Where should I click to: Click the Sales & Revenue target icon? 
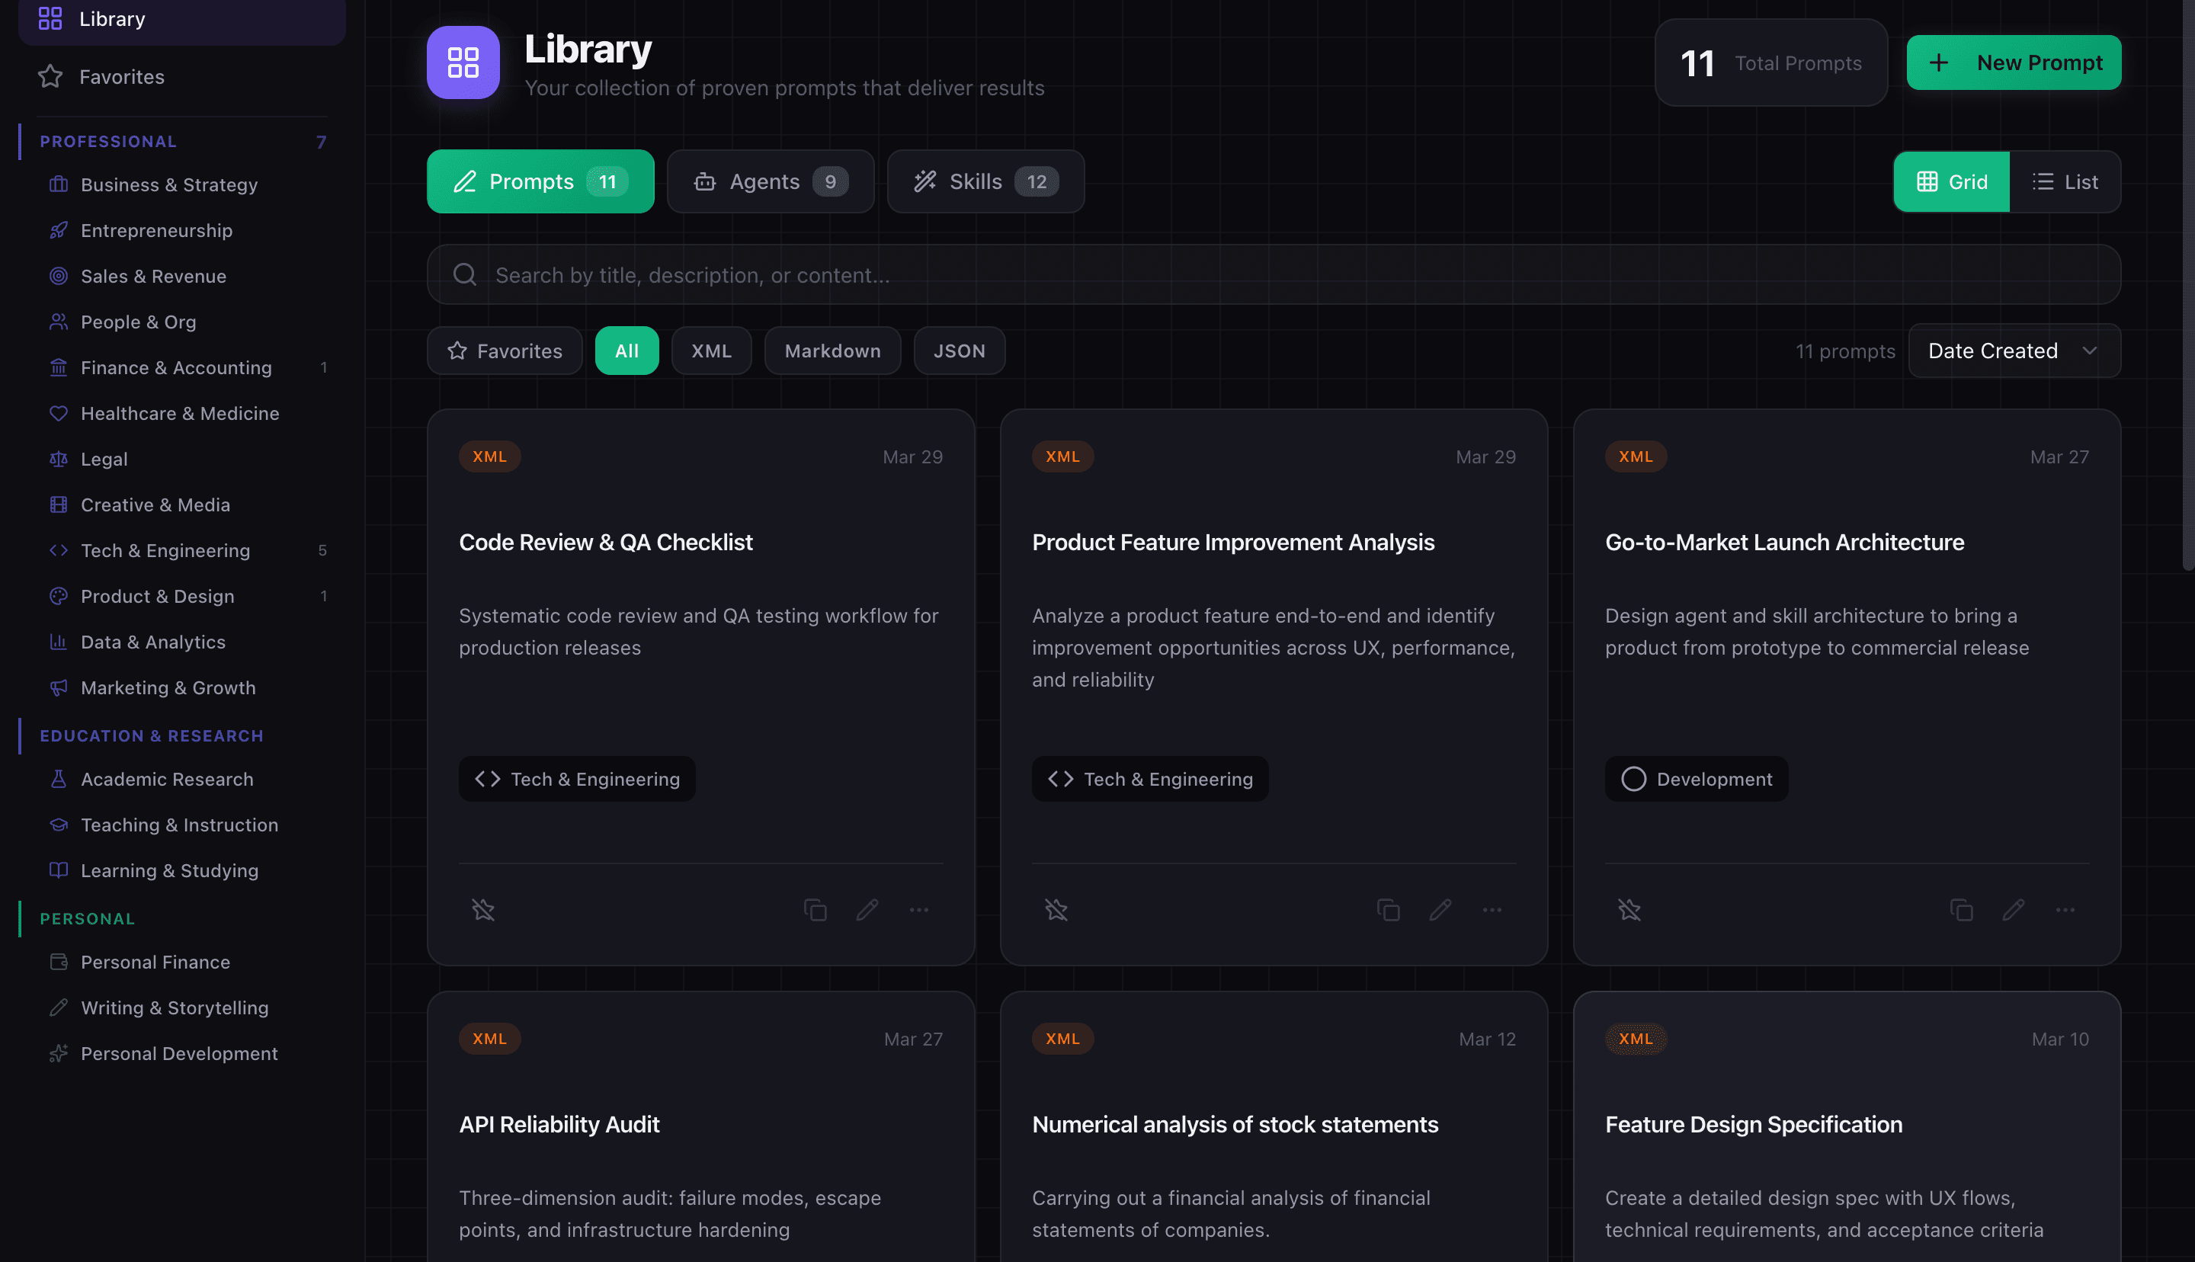point(58,276)
